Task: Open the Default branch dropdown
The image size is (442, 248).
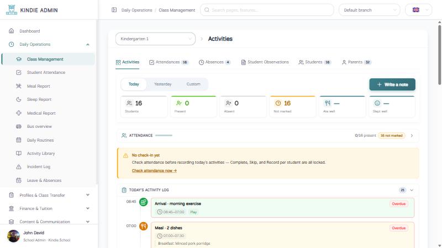Action: 369,10
